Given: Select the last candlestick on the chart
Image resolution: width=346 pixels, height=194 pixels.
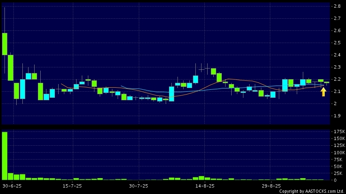Looking at the screenshot, I should (326, 82).
